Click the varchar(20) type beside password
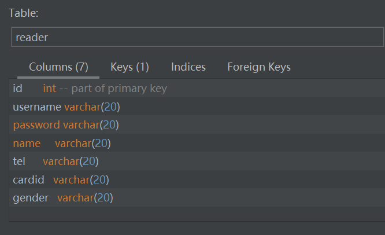385x235 pixels. (90, 125)
